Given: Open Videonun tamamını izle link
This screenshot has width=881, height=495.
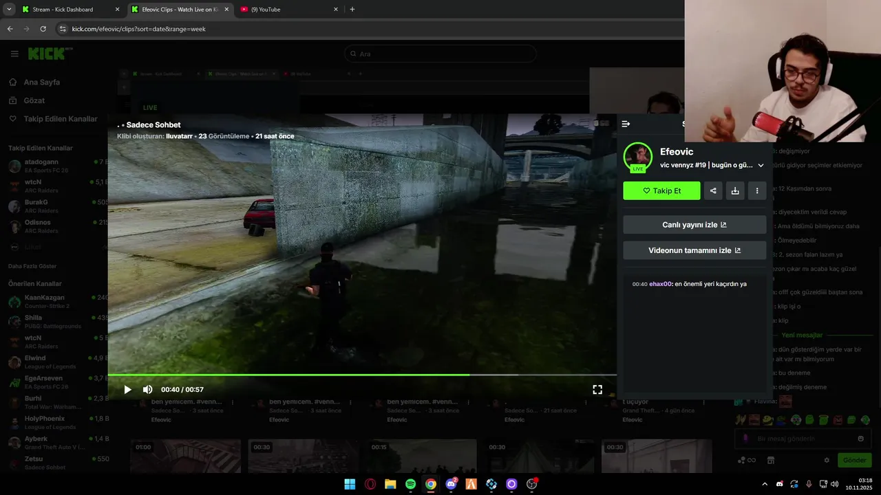Looking at the screenshot, I should (694, 250).
